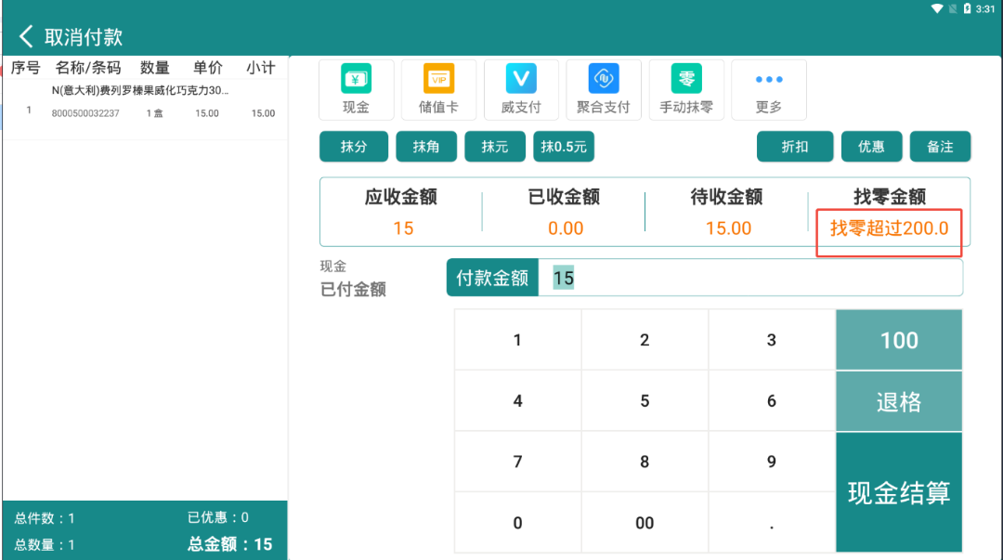Click the 付款金额 input field

tap(750, 278)
